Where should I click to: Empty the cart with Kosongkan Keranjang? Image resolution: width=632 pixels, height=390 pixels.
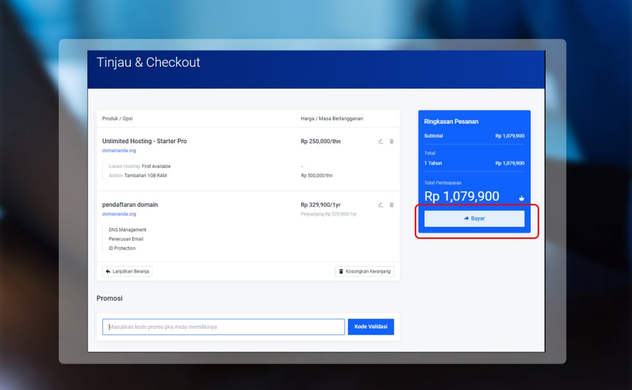[364, 272]
